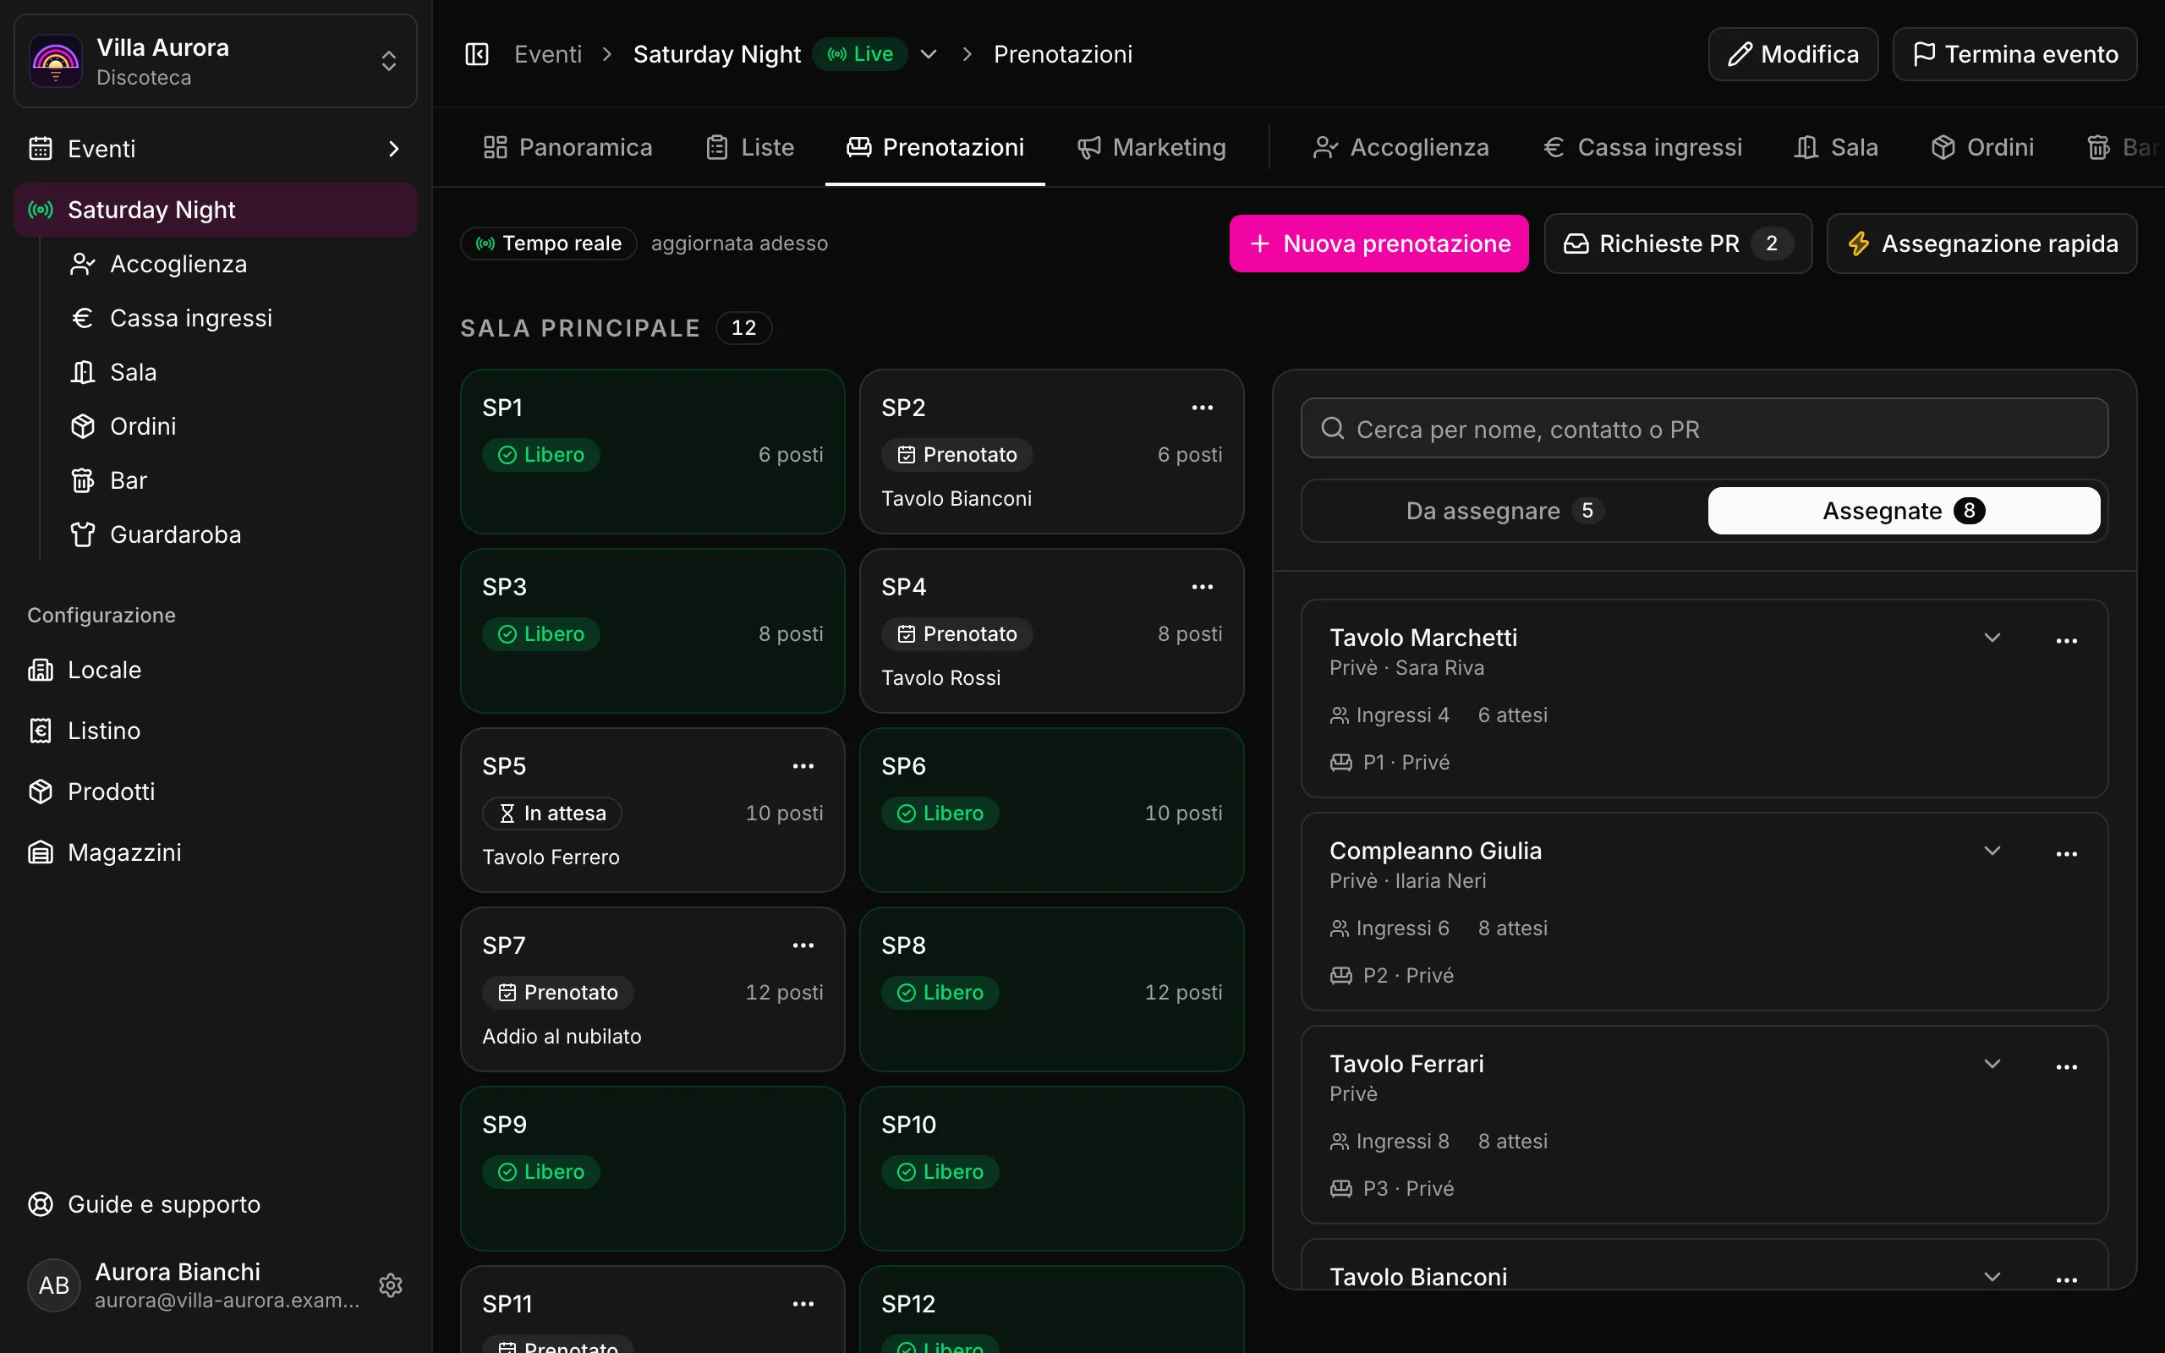Toggle the sidebar panel icon
This screenshot has height=1353, width=2165.
point(477,53)
